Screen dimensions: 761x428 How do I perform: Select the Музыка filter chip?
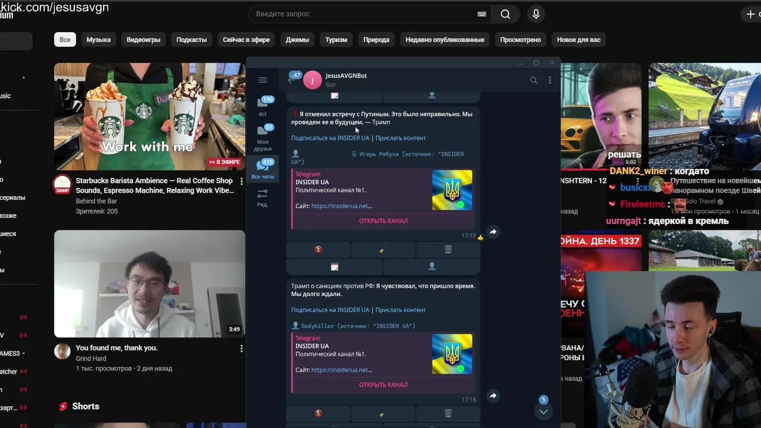[99, 40]
